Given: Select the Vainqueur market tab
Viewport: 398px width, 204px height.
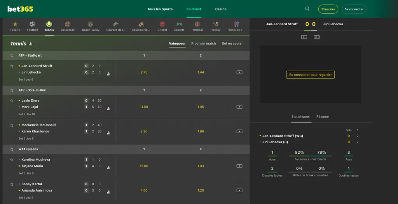Looking at the screenshot, I should (x=177, y=44).
